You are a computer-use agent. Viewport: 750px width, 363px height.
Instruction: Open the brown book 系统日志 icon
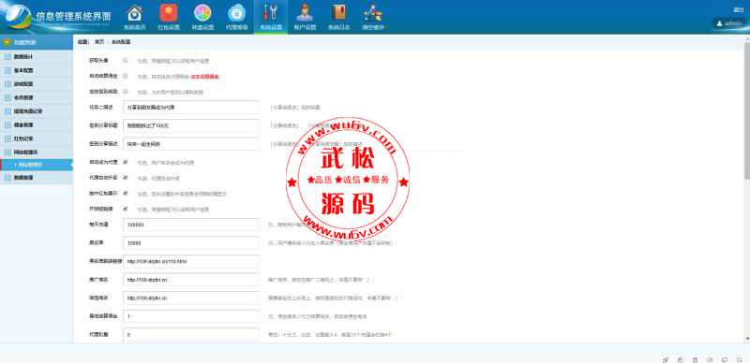[x=338, y=17]
